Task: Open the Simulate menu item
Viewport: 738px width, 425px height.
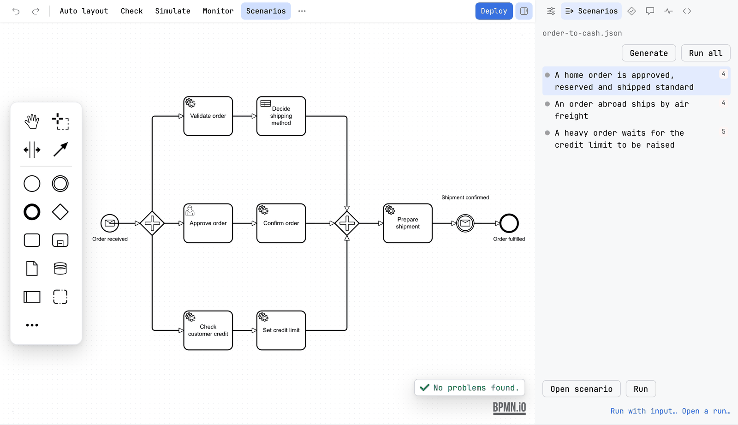Action: pyautogui.click(x=173, y=11)
